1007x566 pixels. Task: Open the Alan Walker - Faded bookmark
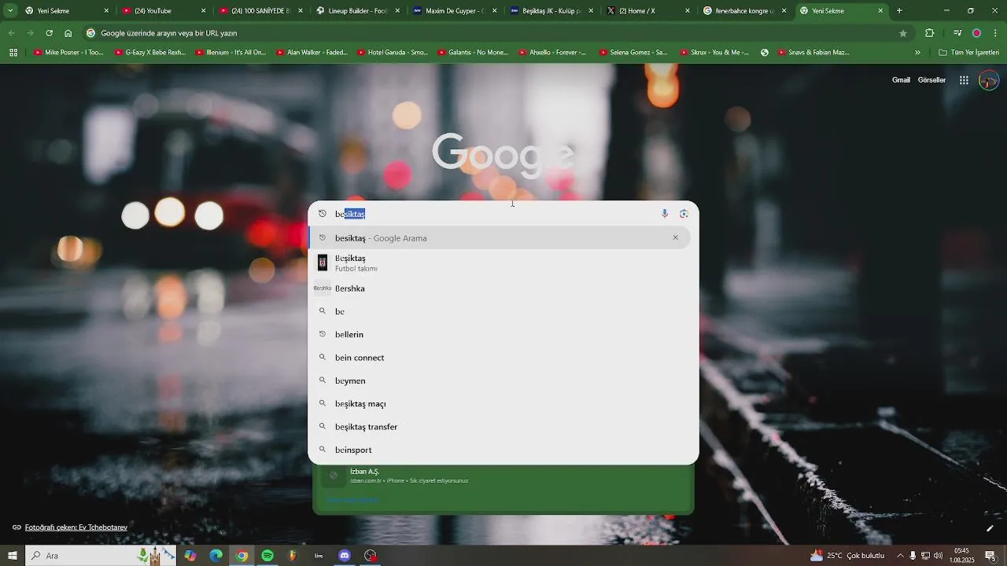coord(312,53)
